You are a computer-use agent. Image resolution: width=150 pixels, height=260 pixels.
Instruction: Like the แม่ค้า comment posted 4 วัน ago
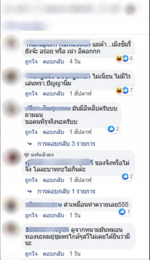[31, 62]
